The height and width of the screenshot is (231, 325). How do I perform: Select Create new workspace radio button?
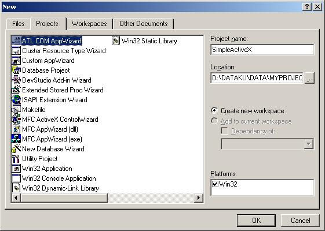pos(214,110)
